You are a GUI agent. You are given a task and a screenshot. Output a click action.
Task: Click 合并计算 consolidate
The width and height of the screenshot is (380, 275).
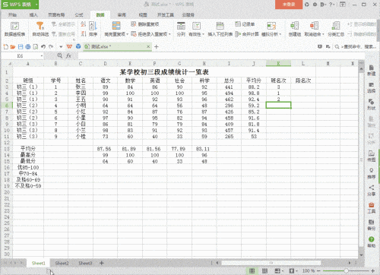coord(247,34)
